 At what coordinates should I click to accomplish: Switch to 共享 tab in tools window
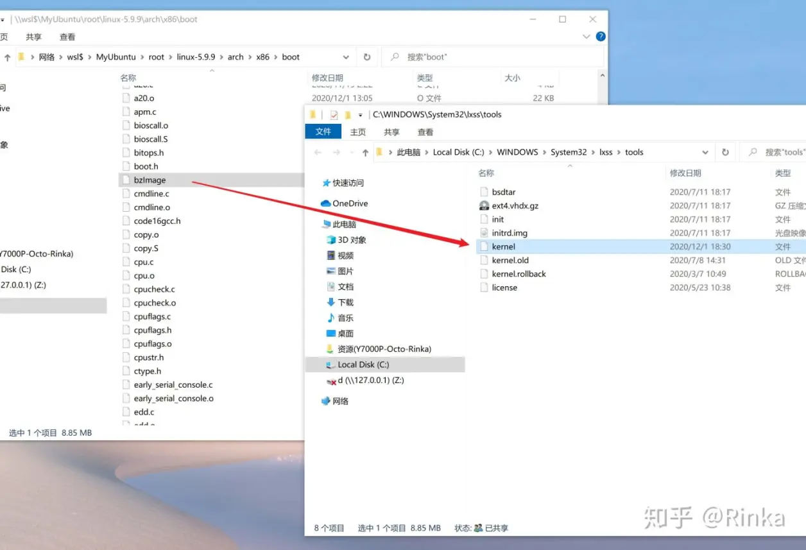point(391,132)
